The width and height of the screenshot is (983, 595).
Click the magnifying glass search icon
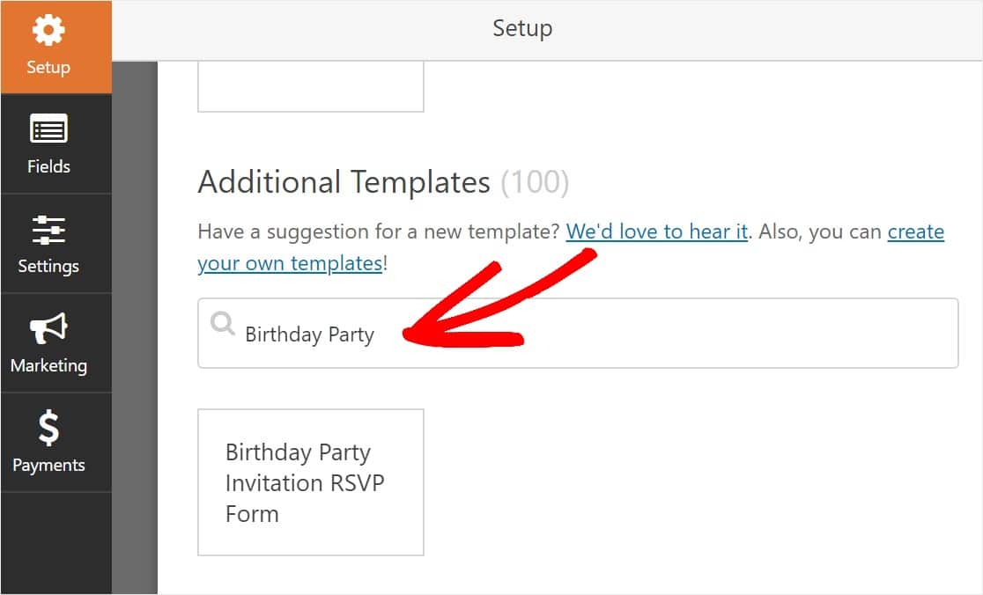(223, 325)
